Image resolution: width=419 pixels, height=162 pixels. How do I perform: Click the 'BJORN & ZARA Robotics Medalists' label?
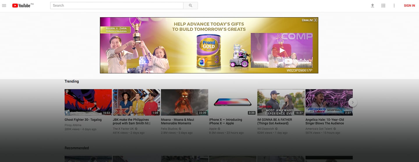[x=116, y=30]
